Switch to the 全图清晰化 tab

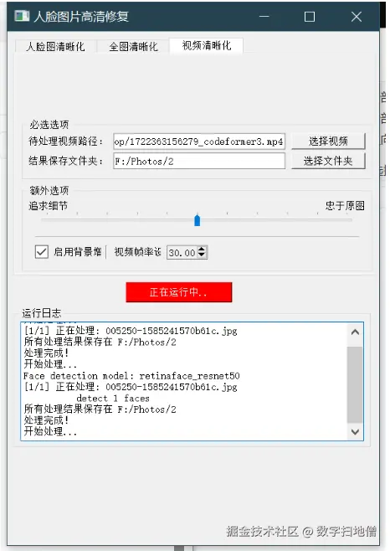[133, 46]
